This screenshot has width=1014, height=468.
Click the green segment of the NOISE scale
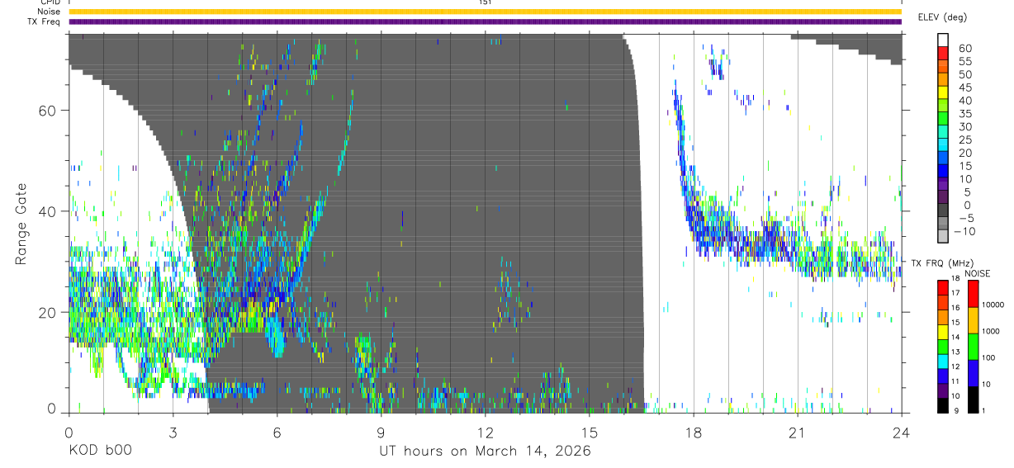[973, 346]
